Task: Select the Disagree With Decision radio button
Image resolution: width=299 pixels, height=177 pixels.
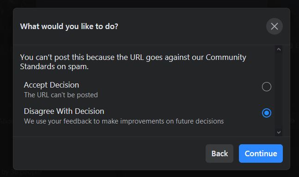Action: [266, 113]
